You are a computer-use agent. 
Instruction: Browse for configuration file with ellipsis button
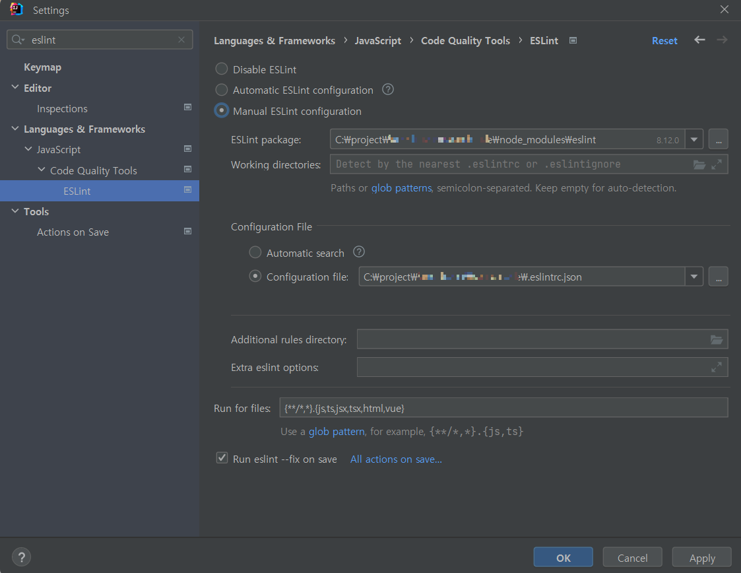(x=719, y=277)
